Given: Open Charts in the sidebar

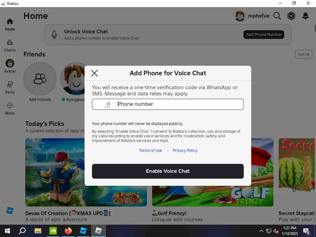Looking at the screenshot, I should tap(10, 46).
